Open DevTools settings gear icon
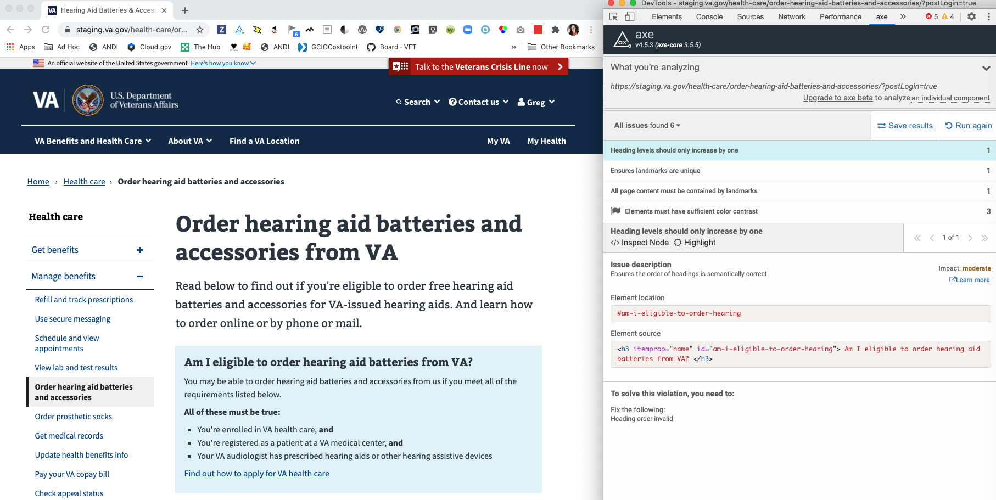996x500 pixels. point(972,16)
